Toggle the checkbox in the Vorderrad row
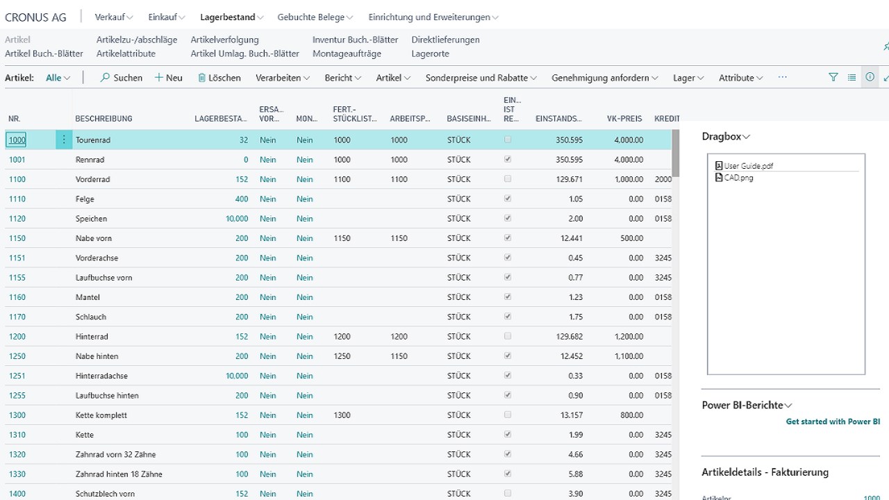Viewport: 889px width, 500px height. [508, 179]
